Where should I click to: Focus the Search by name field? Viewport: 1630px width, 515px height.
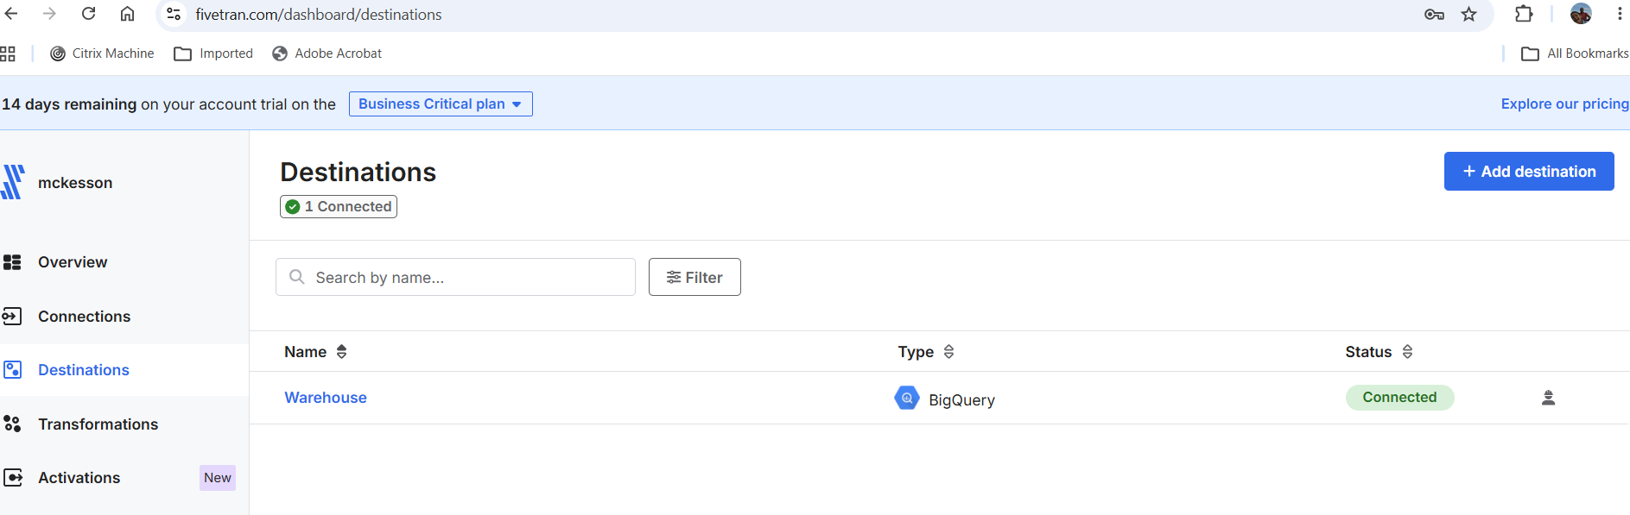tap(455, 277)
